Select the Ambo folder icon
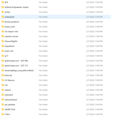Viewport: 134px width, 117px height. (3, 12)
